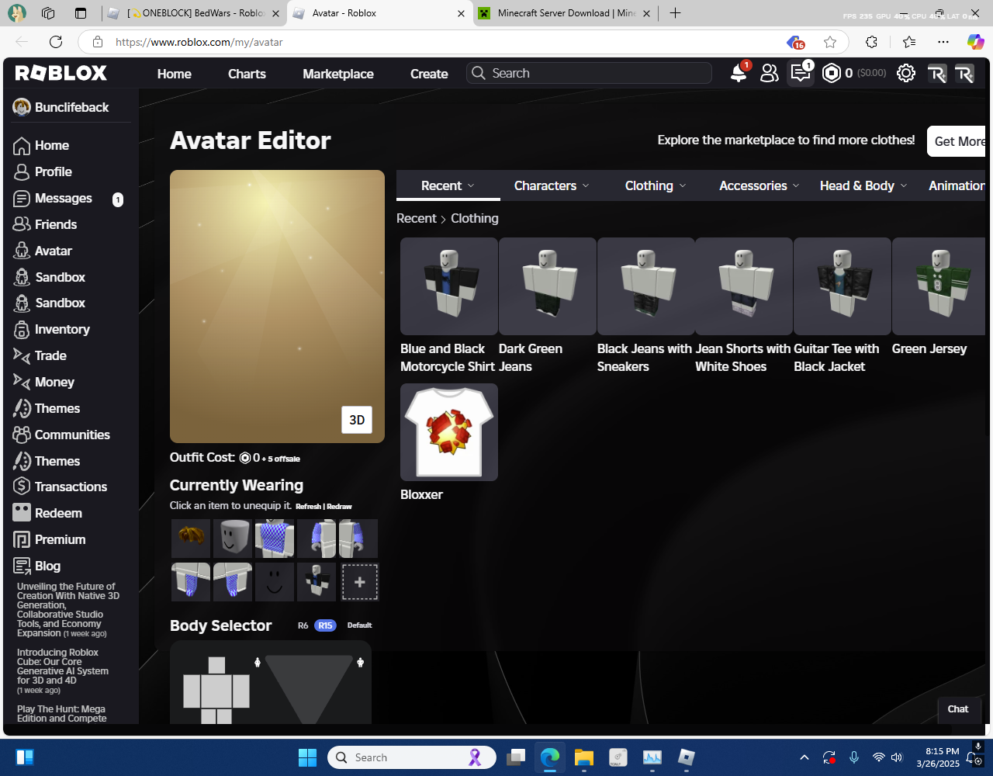The width and height of the screenshot is (993, 776).
Task: Unequip the brown hair item
Action: (191, 539)
